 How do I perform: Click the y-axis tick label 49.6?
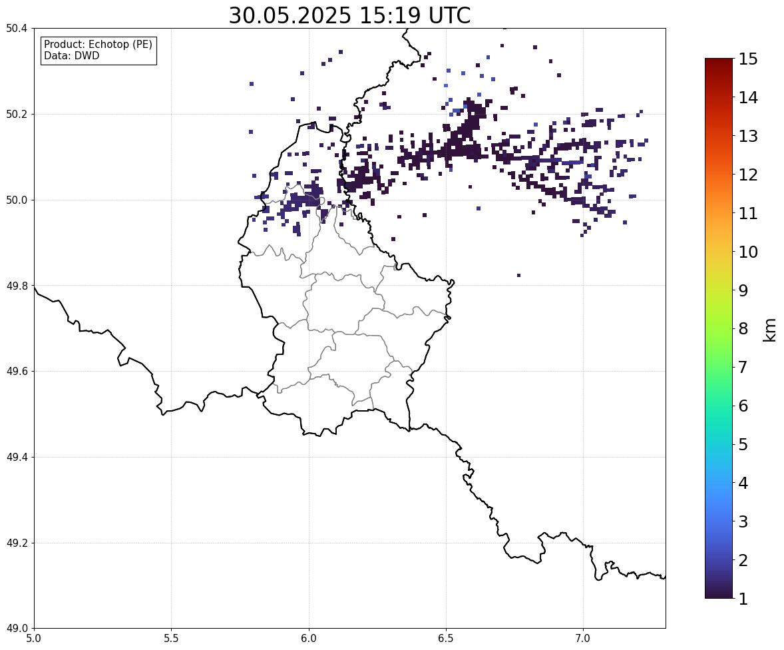point(17,371)
